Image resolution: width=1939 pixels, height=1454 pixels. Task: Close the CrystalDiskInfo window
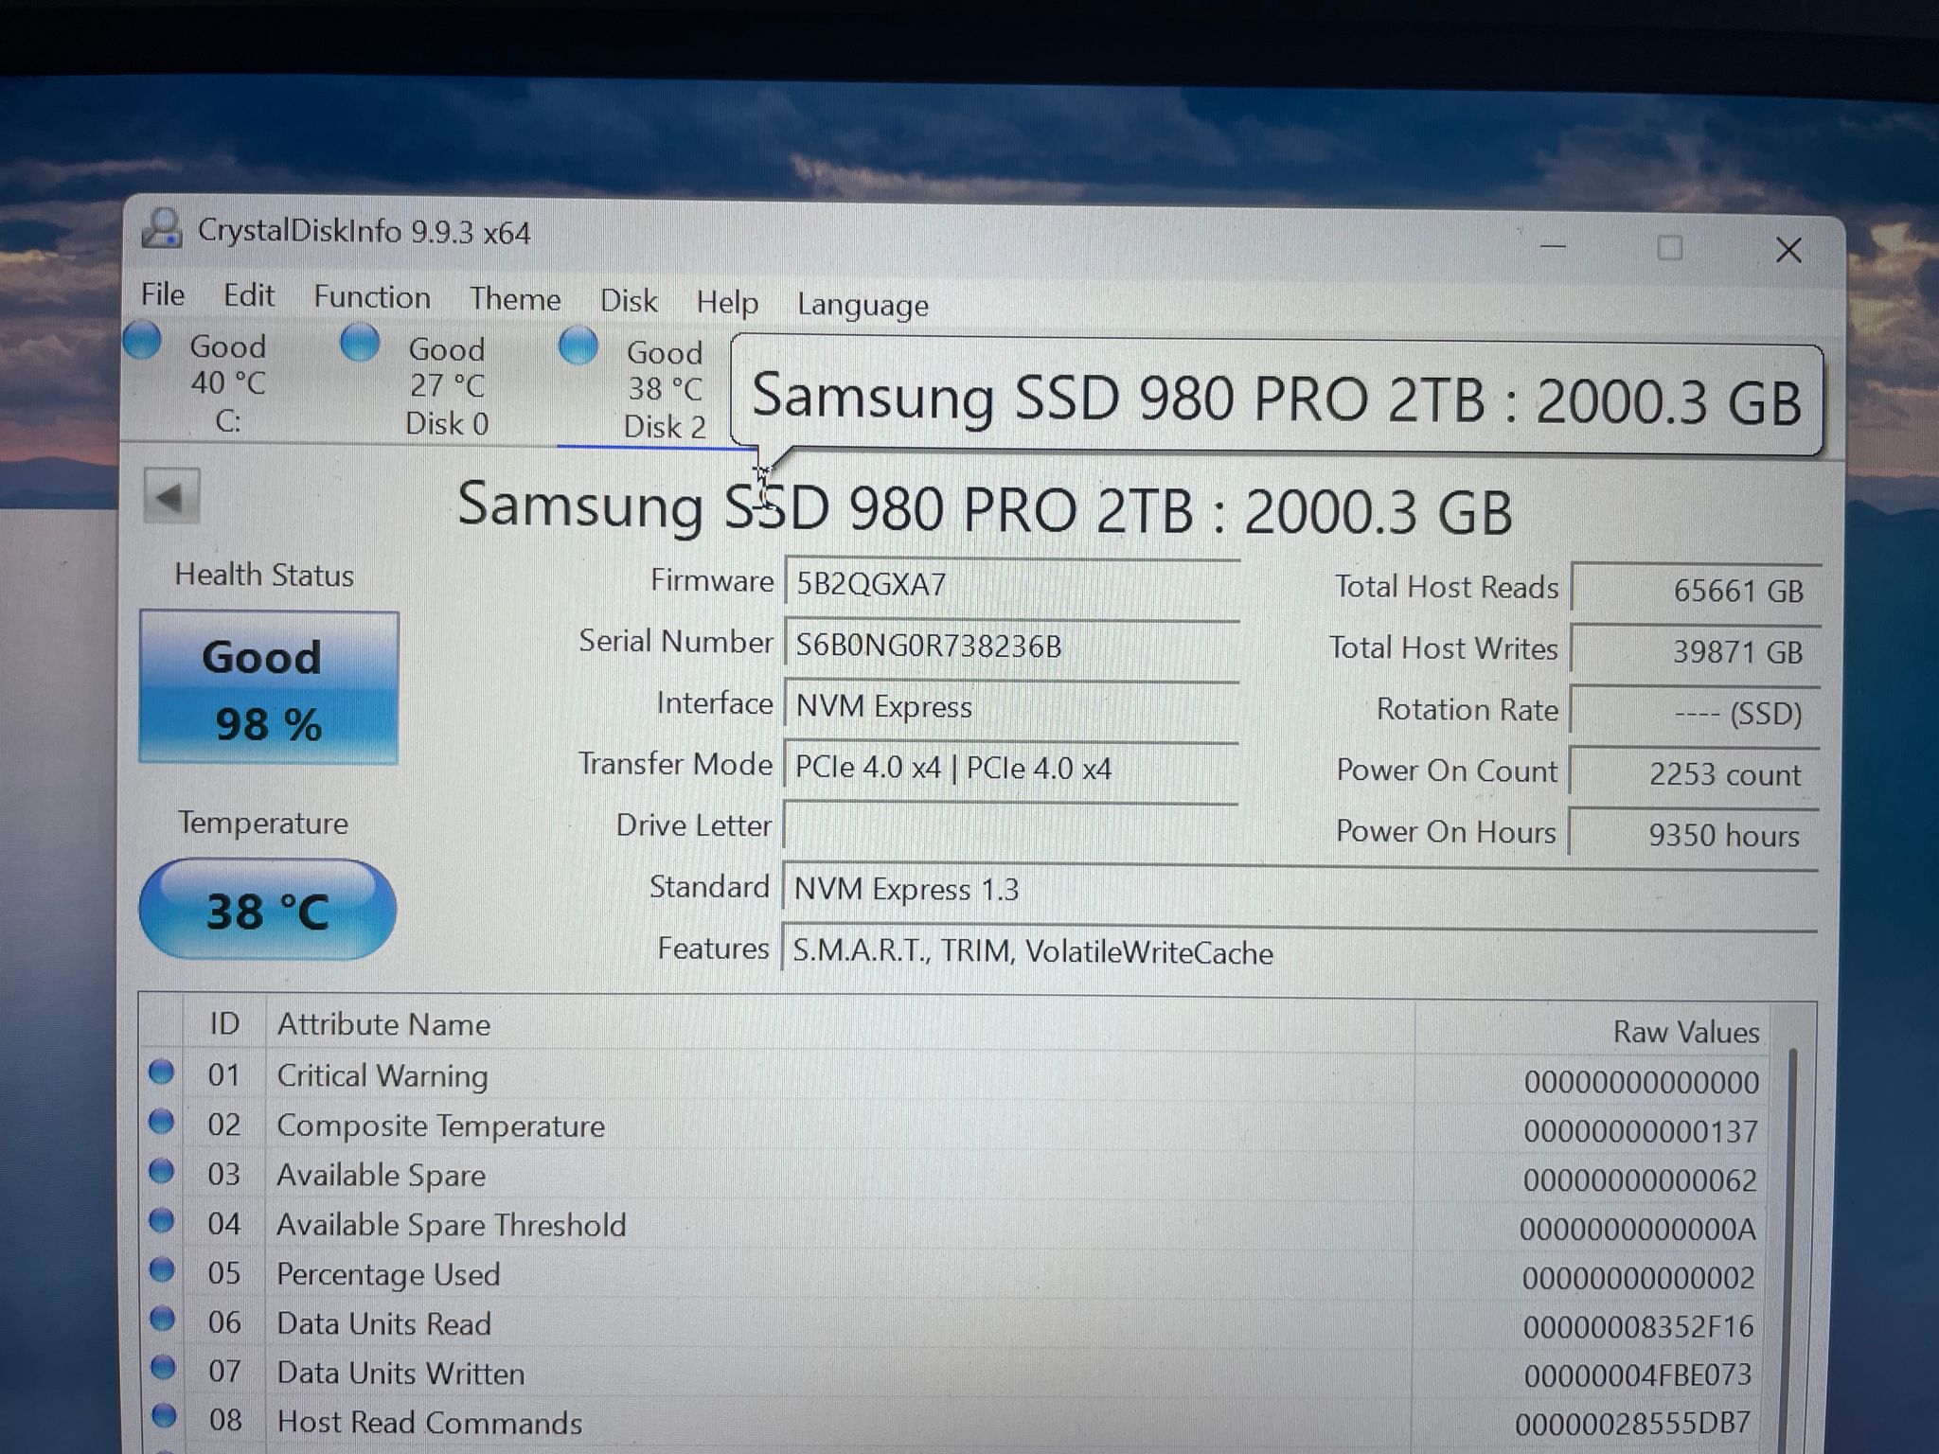(x=1788, y=250)
